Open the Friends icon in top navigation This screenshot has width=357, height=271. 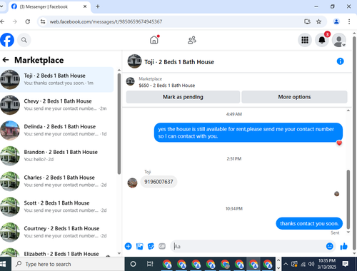click(x=192, y=40)
